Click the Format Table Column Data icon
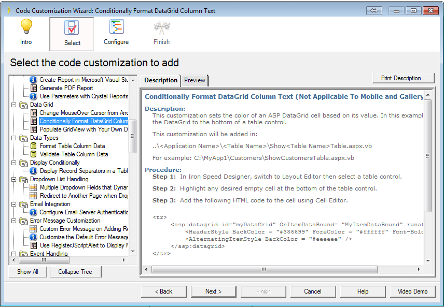Image resolution: width=444 pixels, height=307 pixels. 34,146
